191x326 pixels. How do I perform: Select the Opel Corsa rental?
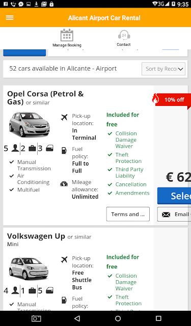[x=174, y=196]
